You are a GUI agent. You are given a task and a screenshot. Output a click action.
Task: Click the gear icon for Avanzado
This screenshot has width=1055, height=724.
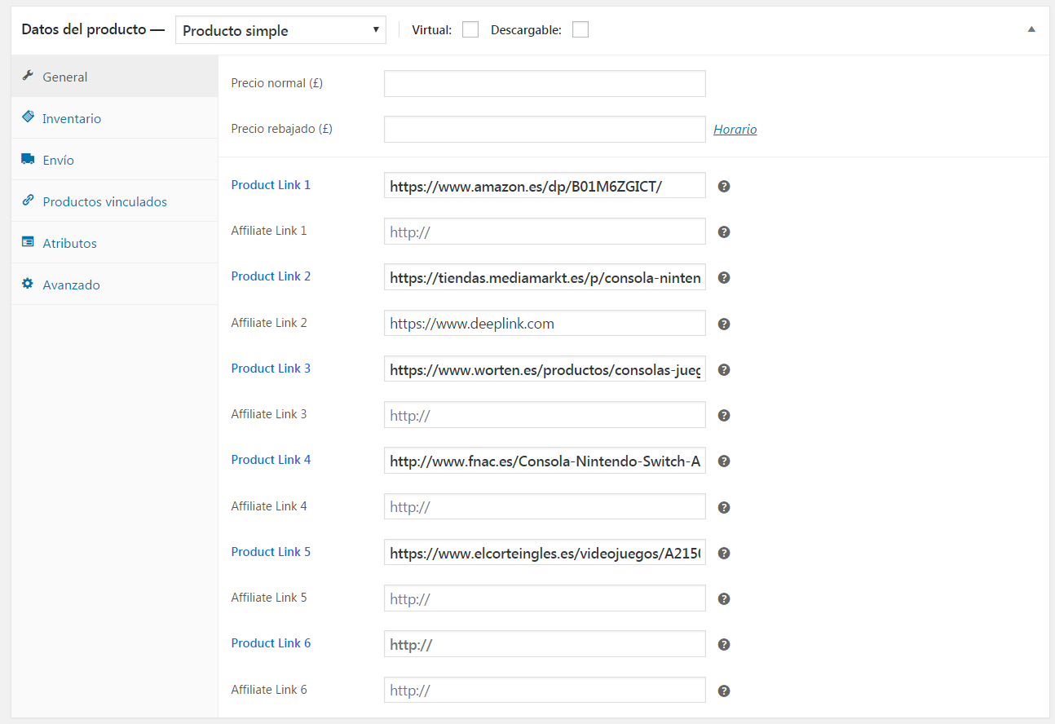pyautogui.click(x=28, y=285)
